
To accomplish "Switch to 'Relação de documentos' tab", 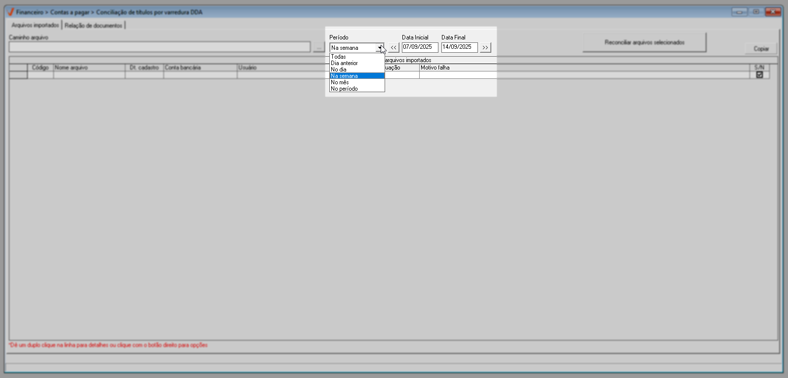I will tap(93, 25).
